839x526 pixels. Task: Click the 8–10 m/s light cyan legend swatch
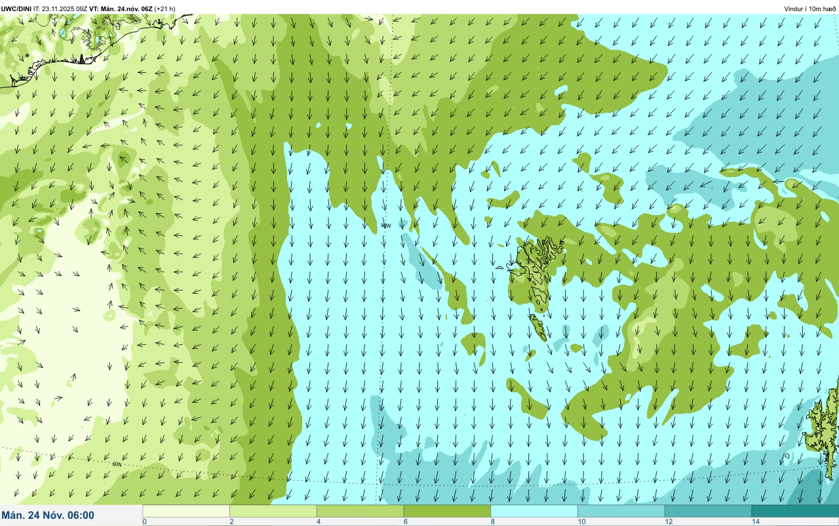click(534, 511)
